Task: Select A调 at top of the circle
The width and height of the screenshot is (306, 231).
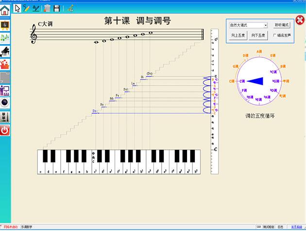Action: point(259,51)
